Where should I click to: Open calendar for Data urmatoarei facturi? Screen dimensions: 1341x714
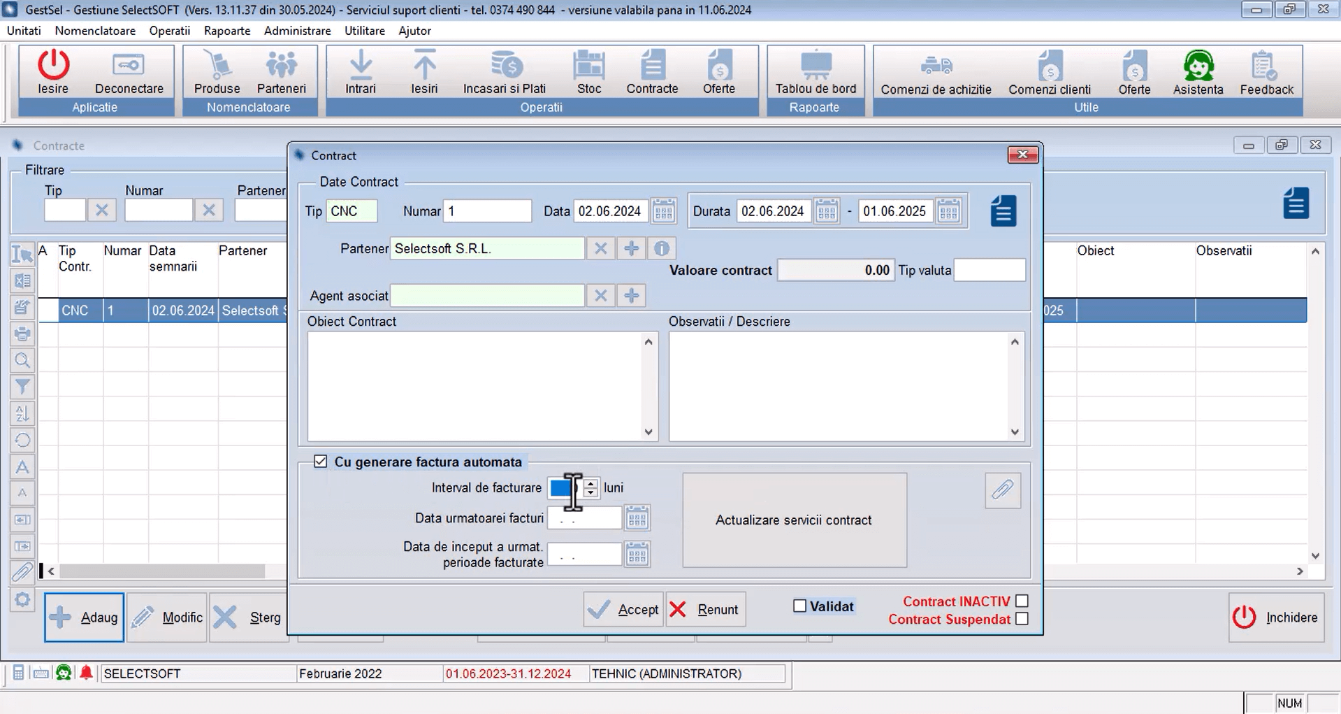pos(637,519)
